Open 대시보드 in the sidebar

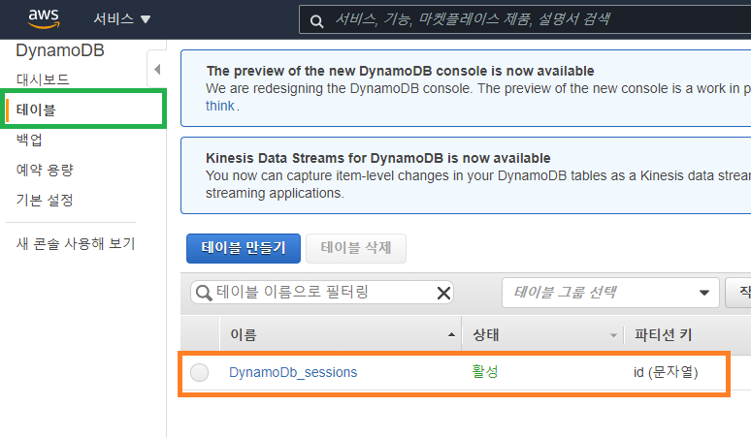(x=43, y=79)
